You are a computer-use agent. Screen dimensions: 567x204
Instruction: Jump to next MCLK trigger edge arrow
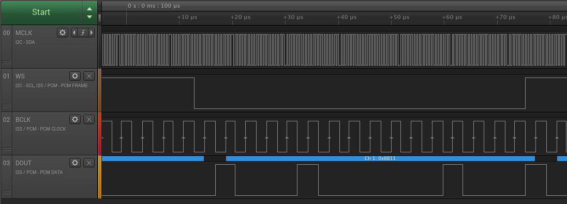click(x=92, y=33)
